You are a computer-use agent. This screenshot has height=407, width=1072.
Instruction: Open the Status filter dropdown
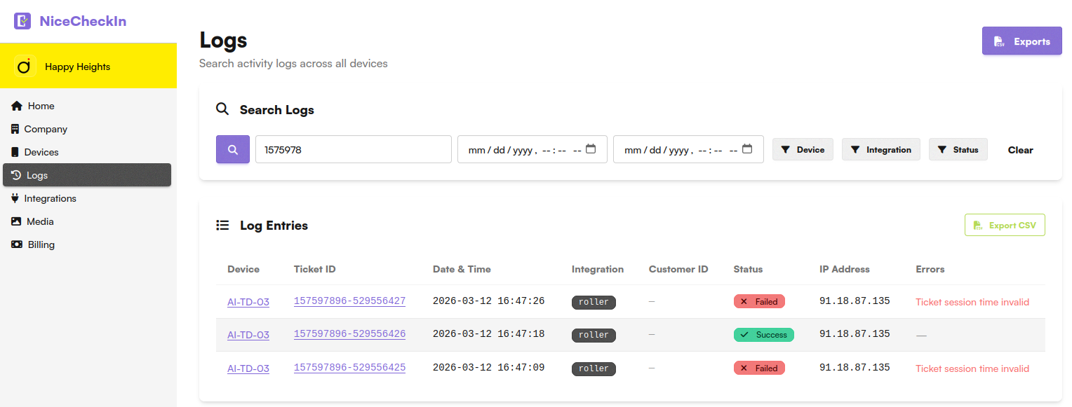click(958, 149)
